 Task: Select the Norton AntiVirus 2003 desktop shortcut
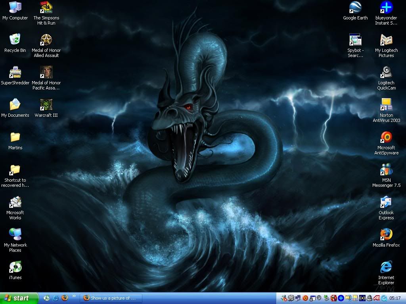point(386,111)
